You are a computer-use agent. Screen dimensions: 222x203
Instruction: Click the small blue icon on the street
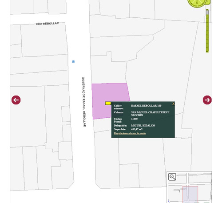click(73, 62)
